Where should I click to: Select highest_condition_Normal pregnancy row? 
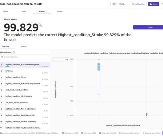click(25, 122)
